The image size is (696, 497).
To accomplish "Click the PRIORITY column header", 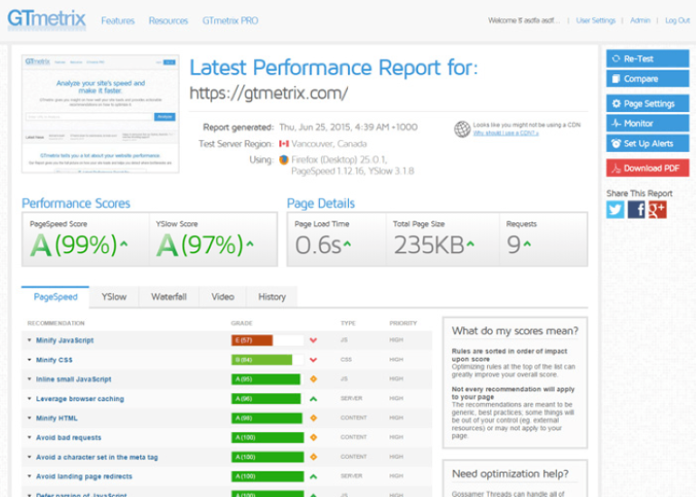I will (x=403, y=324).
